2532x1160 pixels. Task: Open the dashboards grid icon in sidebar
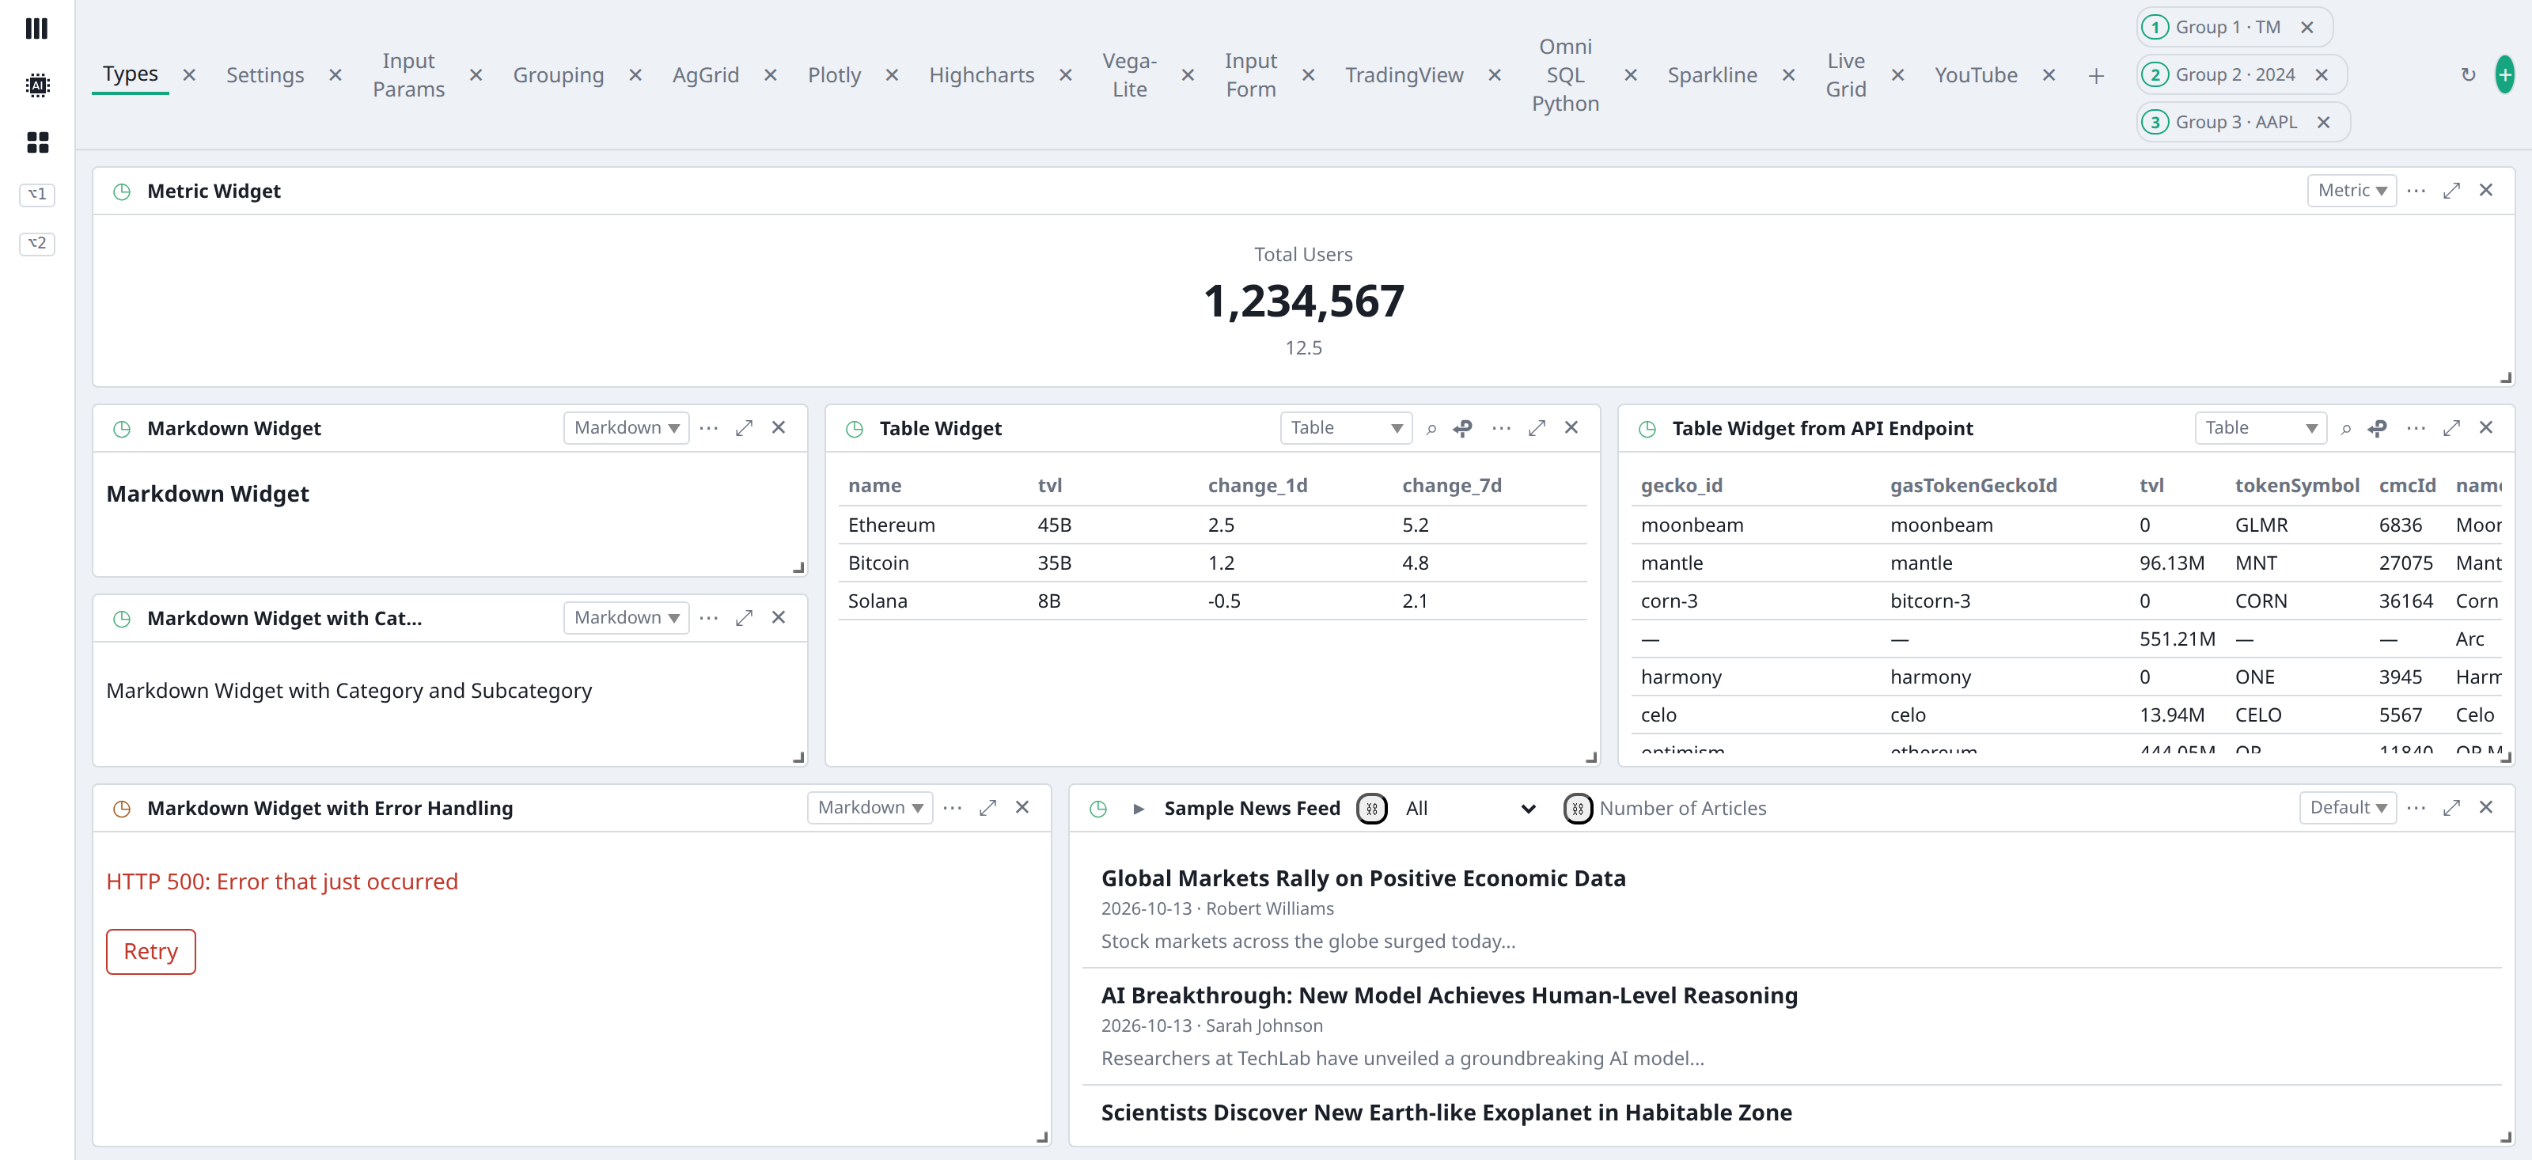(36, 142)
